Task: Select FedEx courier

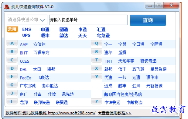Action: click(26, 78)
